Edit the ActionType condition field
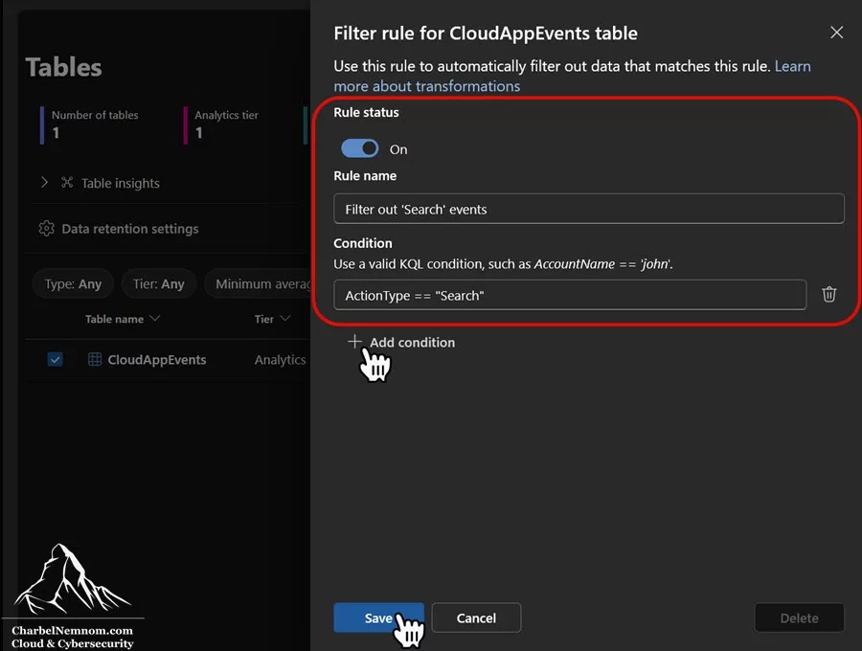The width and height of the screenshot is (862, 651). click(570, 295)
